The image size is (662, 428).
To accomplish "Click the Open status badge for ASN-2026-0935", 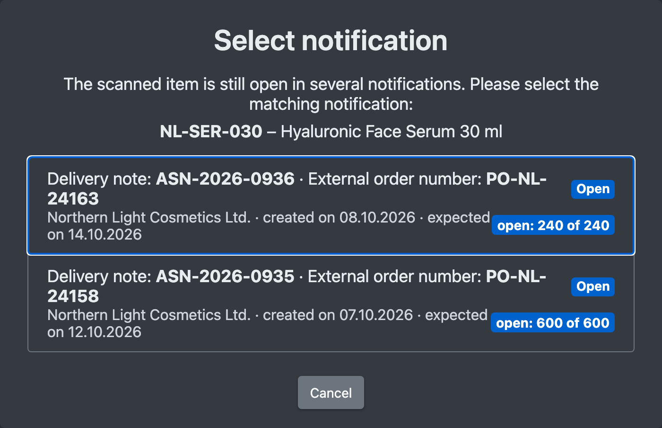I will click(x=593, y=286).
